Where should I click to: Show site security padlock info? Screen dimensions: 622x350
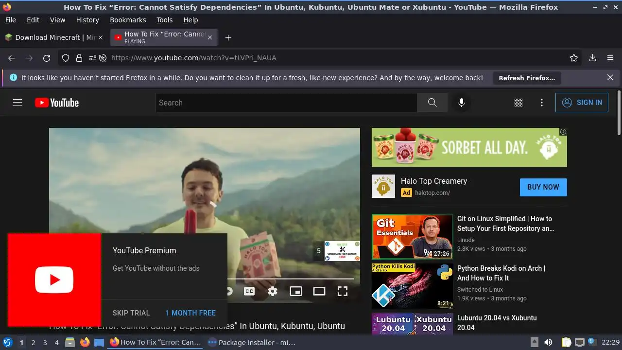click(x=79, y=58)
